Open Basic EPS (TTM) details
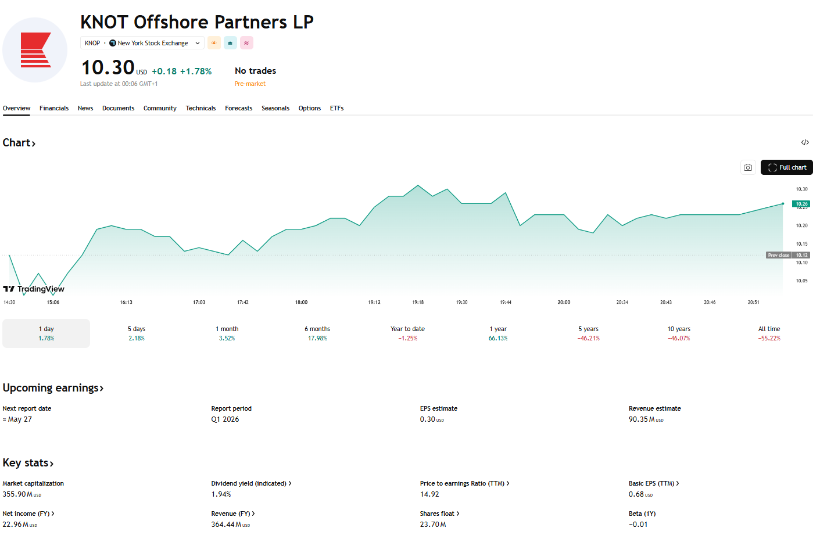The width and height of the screenshot is (820, 535). [x=654, y=483]
